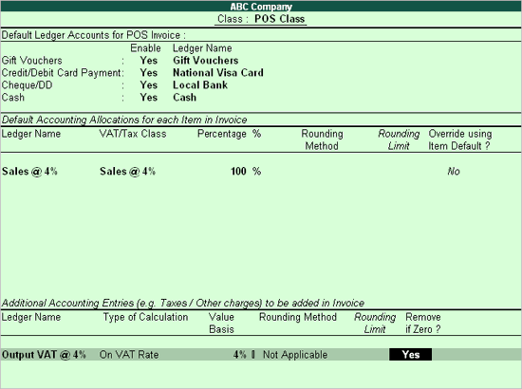Viewport: 522px width, 389px height.
Task: Toggle Credit/Debit Card Payment Yes value
Action: click(148, 72)
